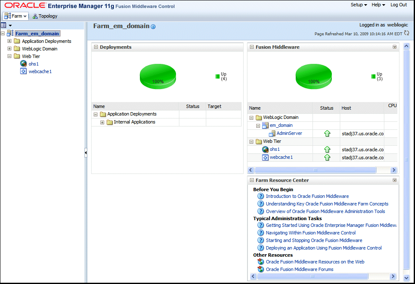Click the Fusion Middleware table scroll right arrow
415x284 pixels.
[x=394, y=170]
